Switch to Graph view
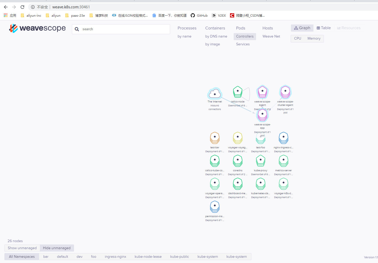 pos(302,28)
